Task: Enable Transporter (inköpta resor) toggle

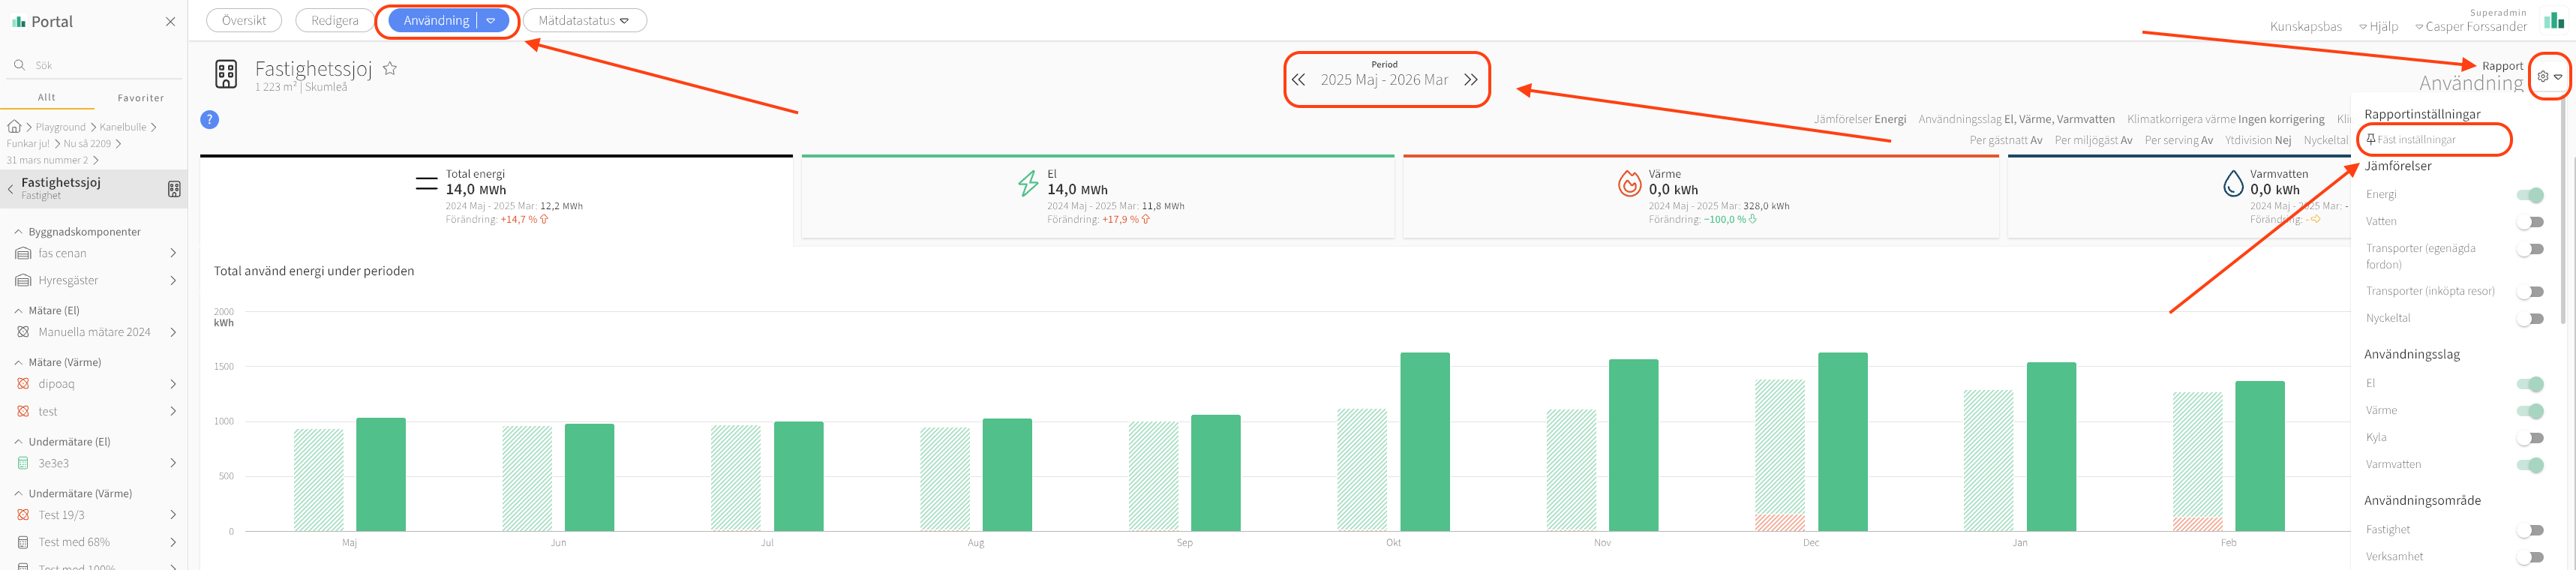Action: pyautogui.click(x=2530, y=292)
